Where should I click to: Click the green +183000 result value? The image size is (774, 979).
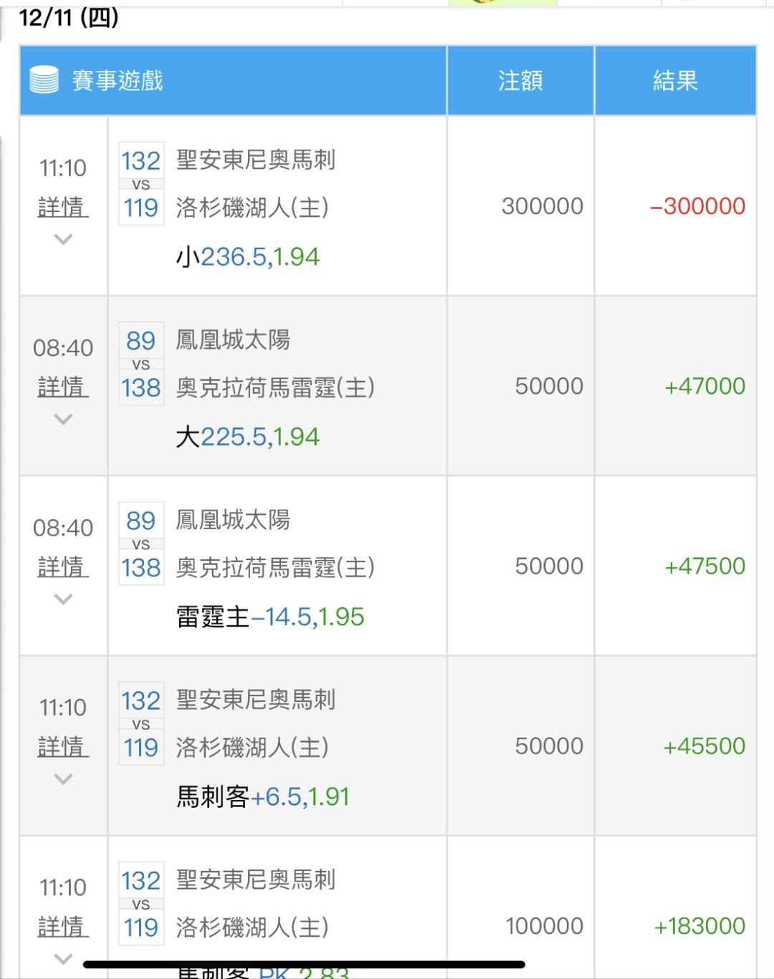699,926
